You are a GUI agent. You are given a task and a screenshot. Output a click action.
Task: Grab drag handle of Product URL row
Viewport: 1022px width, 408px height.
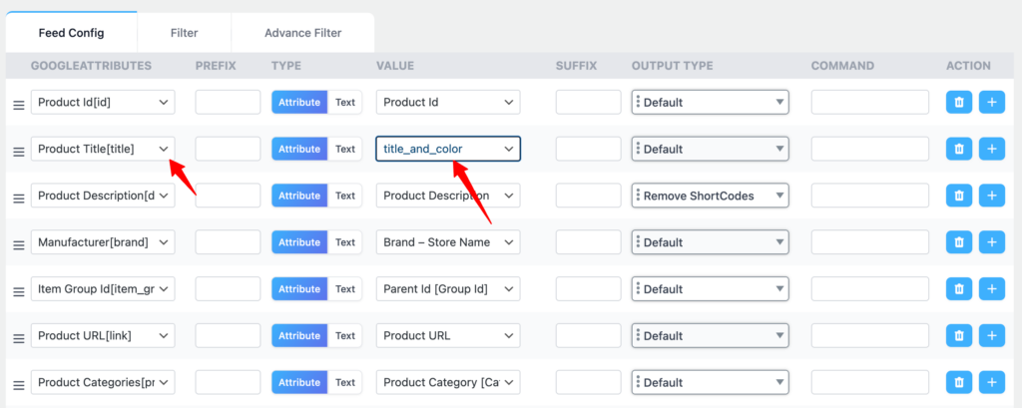17,338
